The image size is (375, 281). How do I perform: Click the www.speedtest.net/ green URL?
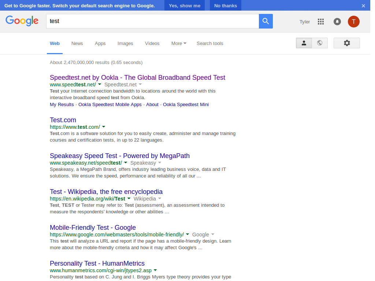(x=73, y=85)
